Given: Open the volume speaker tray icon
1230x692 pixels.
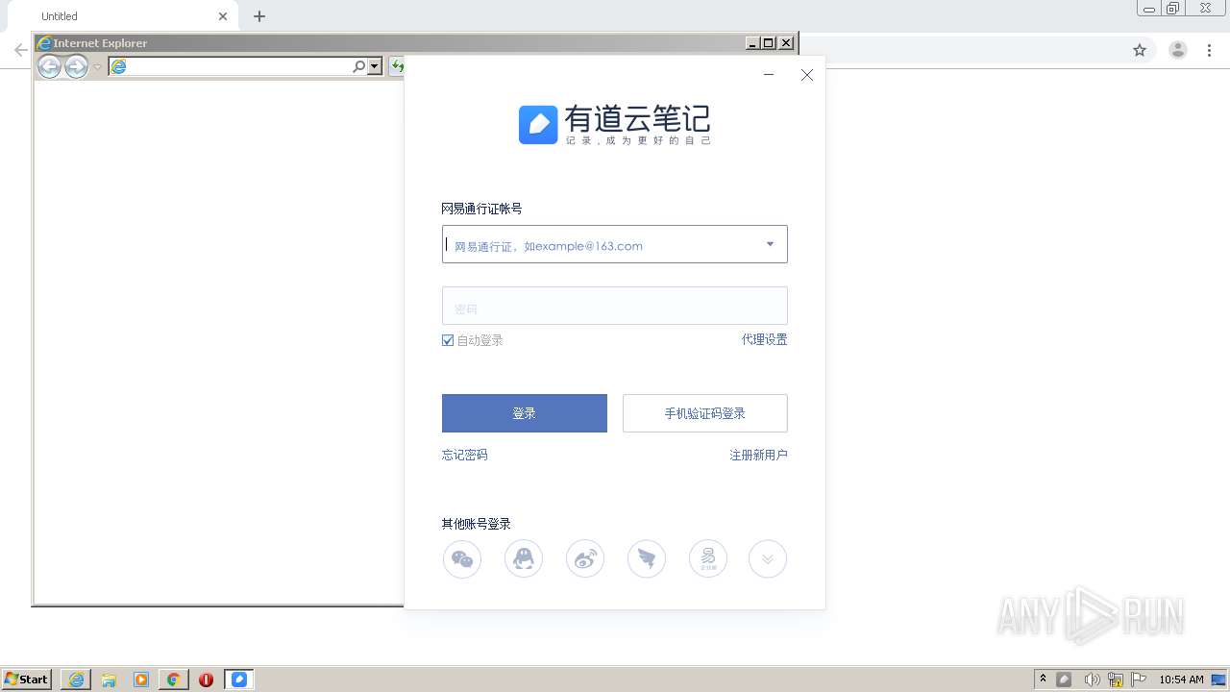Looking at the screenshot, I should point(1091,680).
